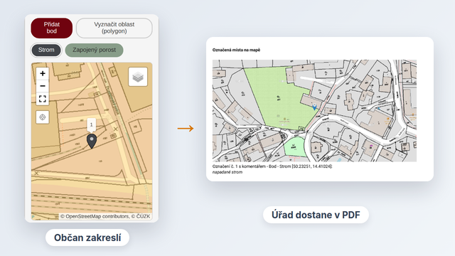Open the PDF map preview image
This screenshot has height=256, width=455.
314,111
